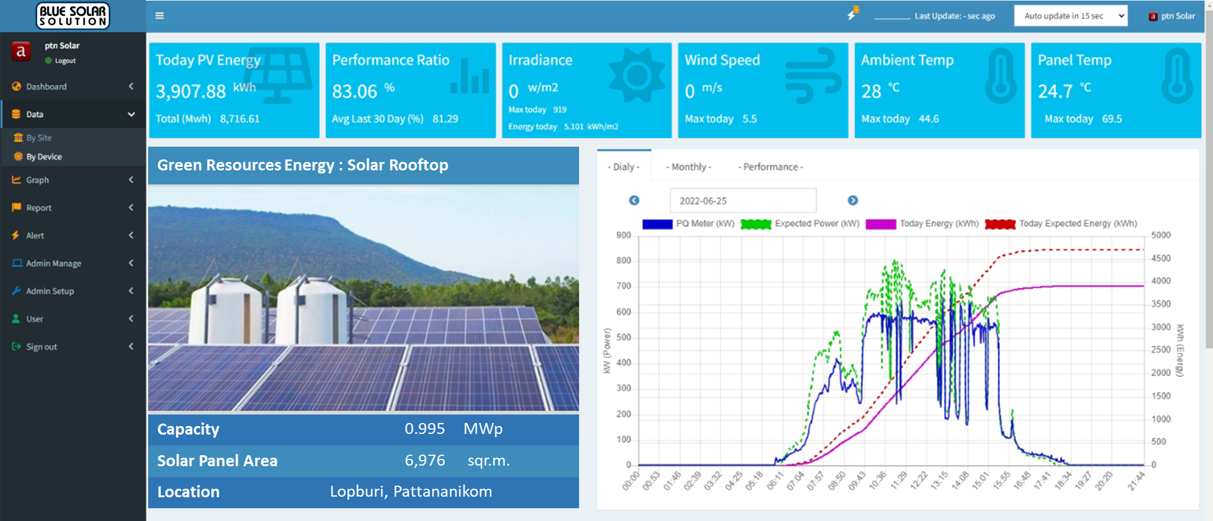Image resolution: width=1213 pixels, height=521 pixels.
Task: Click the Blue Solar Solution logo
Action: click(73, 16)
